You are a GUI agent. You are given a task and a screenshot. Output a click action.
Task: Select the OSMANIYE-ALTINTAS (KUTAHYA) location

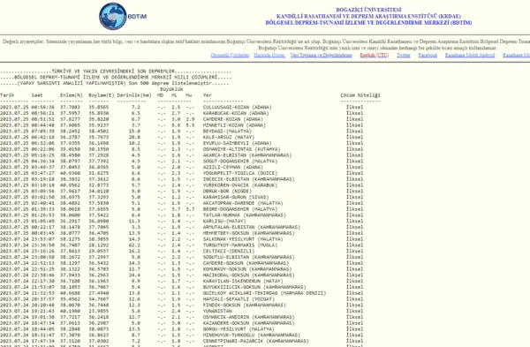(242, 149)
